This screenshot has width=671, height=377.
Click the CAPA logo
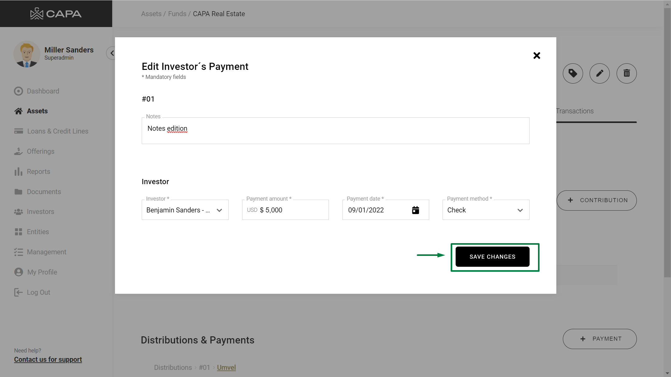point(56,14)
